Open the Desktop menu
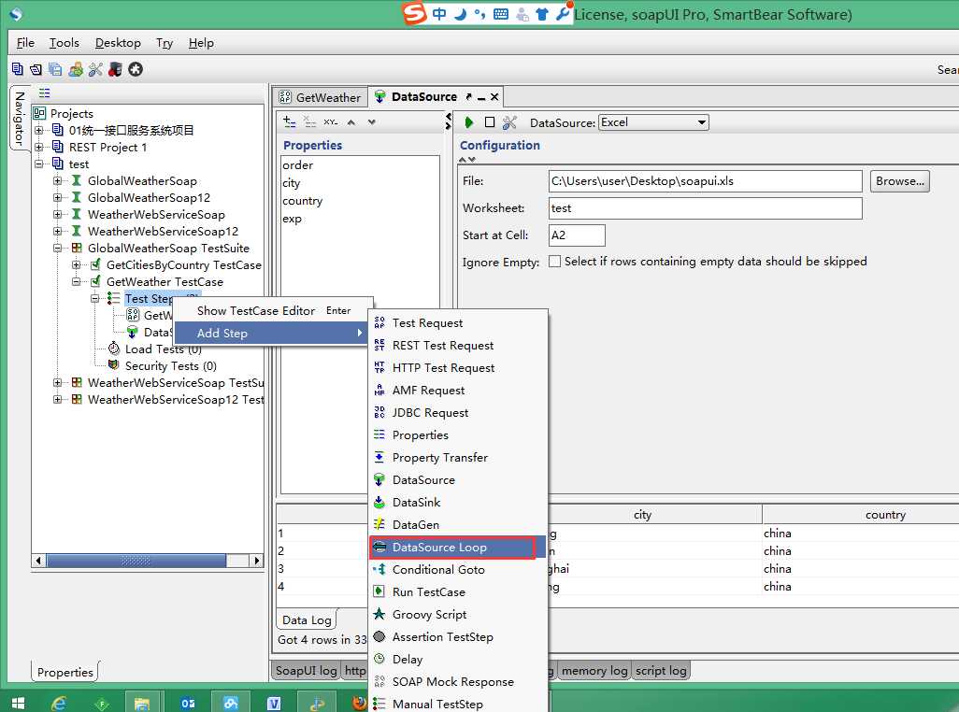The width and height of the screenshot is (959, 712). pyautogui.click(x=118, y=43)
